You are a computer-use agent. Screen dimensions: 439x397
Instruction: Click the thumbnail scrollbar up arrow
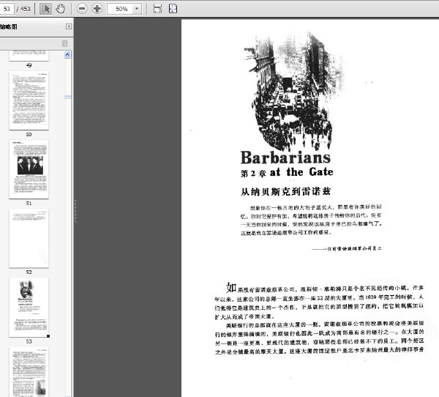67,55
